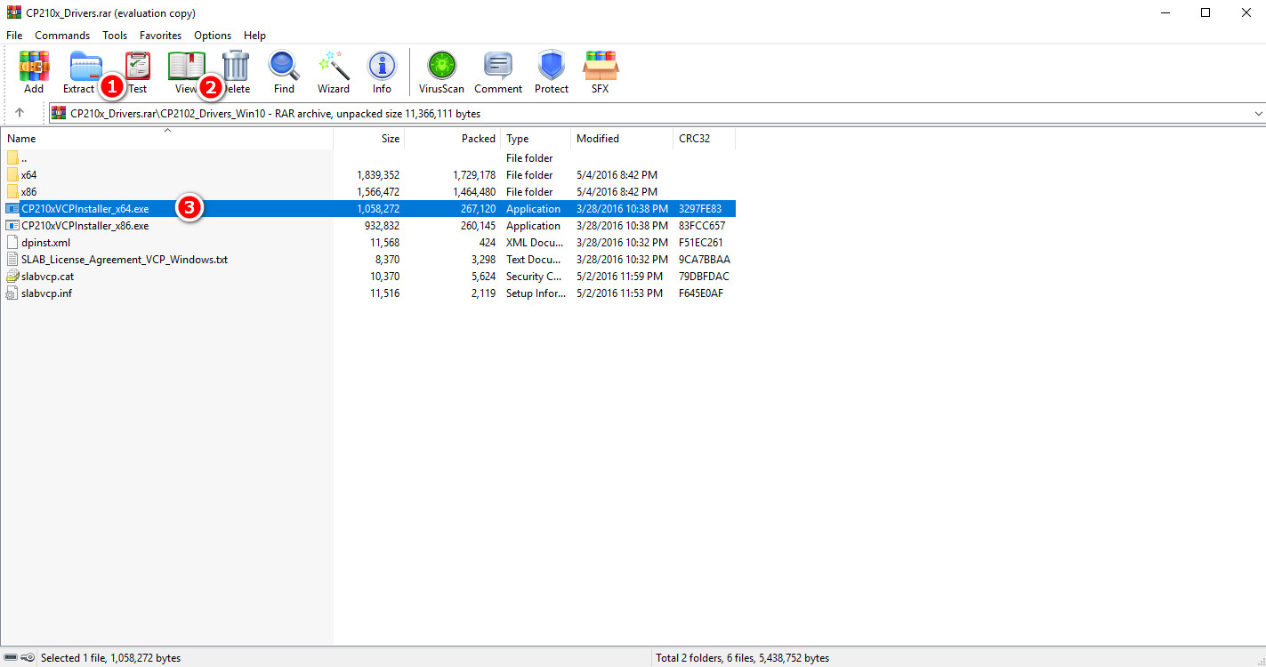Open the Options menu
The width and height of the screenshot is (1266, 667).
[x=213, y=36]
